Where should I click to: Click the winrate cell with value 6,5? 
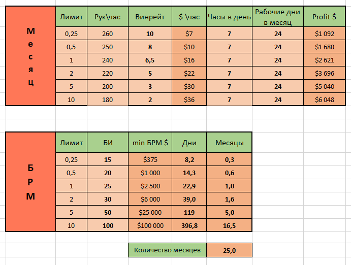[150, 60]
